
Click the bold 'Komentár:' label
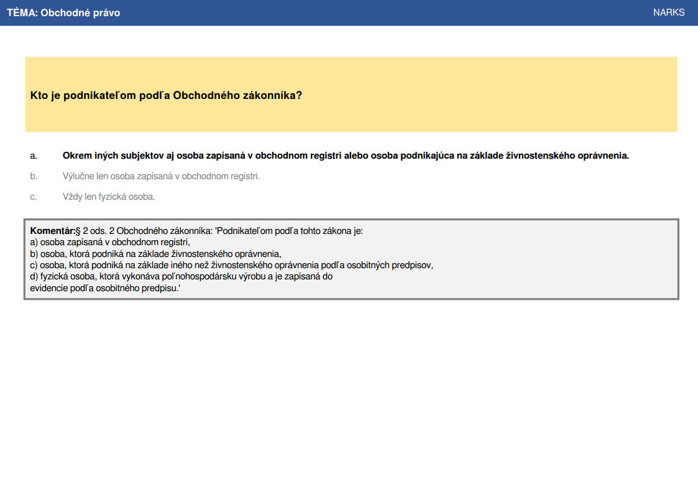[x=53, y=231]
